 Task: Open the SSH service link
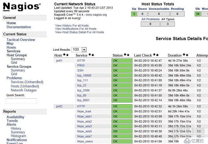80,70
